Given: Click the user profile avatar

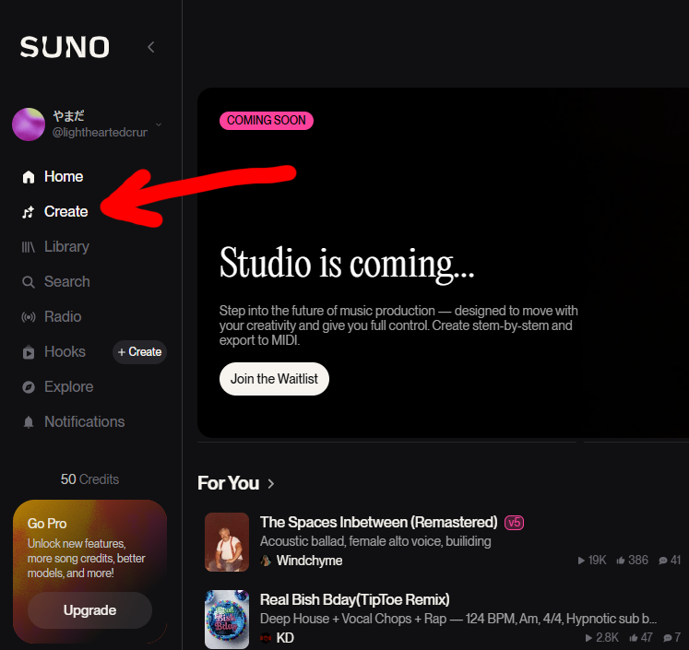Looking at the screenshot, I should [29, 124].
